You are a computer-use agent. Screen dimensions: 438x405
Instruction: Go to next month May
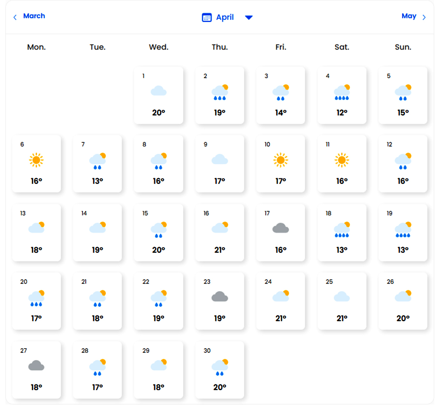pyautogui.click(x=409, y=16)
